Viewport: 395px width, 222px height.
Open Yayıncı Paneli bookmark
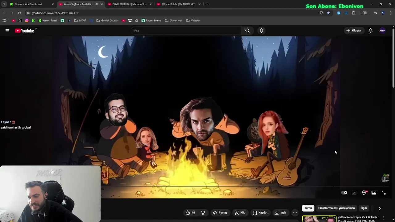click(48, 21)
